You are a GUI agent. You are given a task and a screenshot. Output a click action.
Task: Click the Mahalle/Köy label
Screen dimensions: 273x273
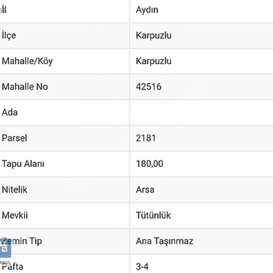pyautogui.click(x=27, y=61)
